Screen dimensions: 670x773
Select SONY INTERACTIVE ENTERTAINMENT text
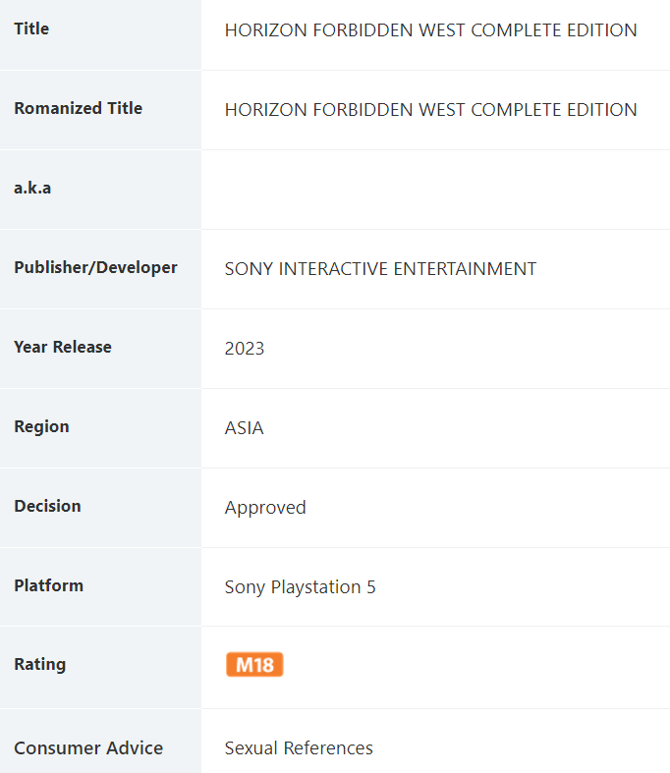point(380,269)
